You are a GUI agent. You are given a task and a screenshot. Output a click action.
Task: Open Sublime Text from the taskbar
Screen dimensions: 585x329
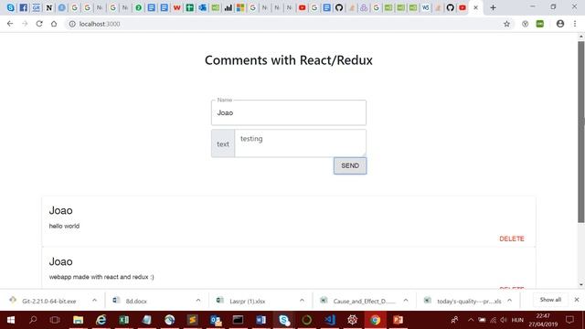(193, 320)
